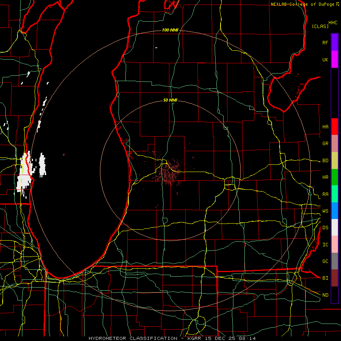Click the HYDROMETEOR CLASSIFICATION title text

tap(133, 338)
